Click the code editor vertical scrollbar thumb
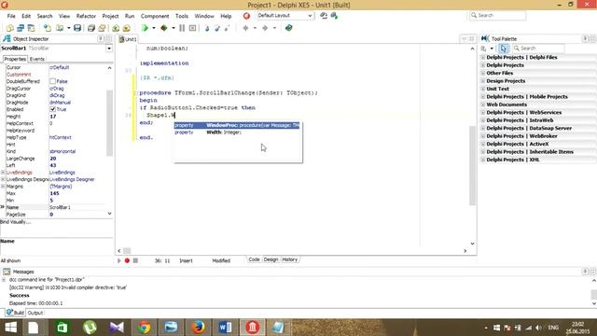Screen dimensions: 597x336 click(473, 165)
